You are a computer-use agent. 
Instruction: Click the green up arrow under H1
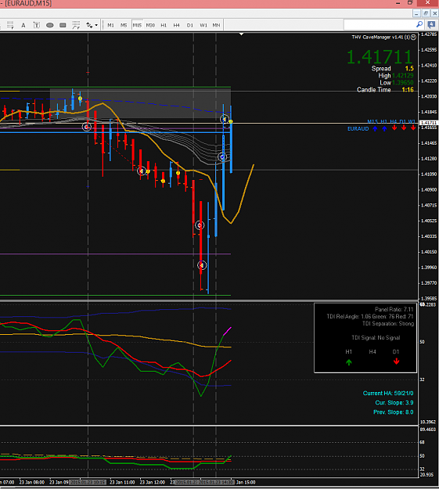pos(349,362)
